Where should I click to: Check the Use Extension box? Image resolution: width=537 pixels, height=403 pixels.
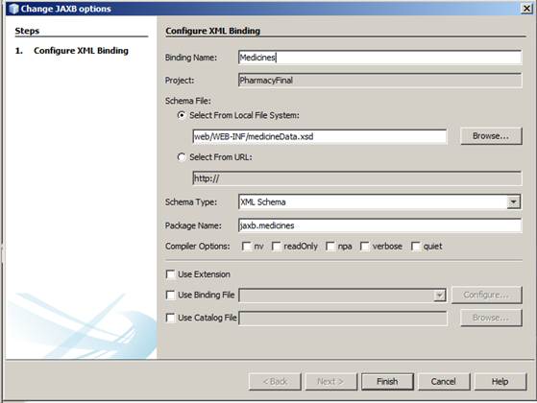point(170,274)
